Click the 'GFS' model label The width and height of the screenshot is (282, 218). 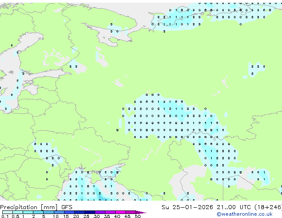[67, 207]
